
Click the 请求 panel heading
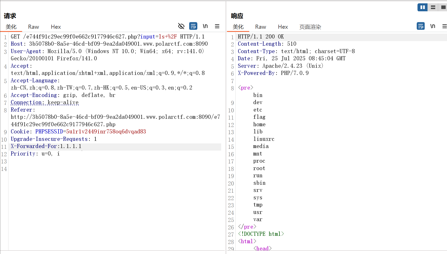pos(10,16)
